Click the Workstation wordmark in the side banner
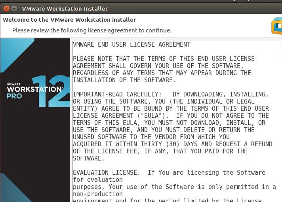Image resolution: width=282 pixels, height=202 pixels. click(x=34, y=89)
